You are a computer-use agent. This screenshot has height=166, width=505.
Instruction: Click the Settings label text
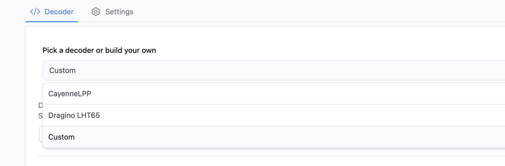coord(119,12)
